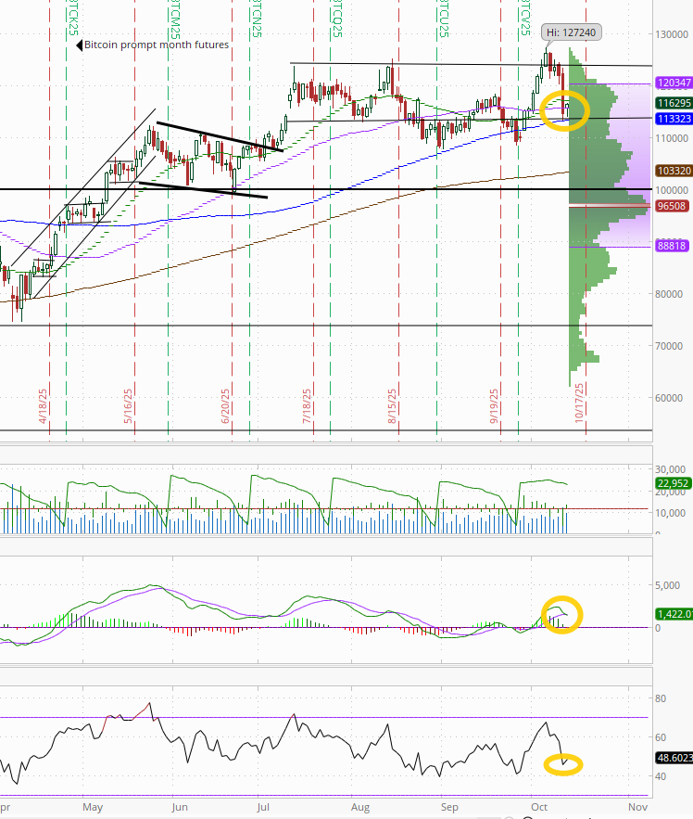The width and height of the screenshot is (693, 819).
Task: Click the 4/18/25 expiration date marker
Action: [x=43, y=405]
